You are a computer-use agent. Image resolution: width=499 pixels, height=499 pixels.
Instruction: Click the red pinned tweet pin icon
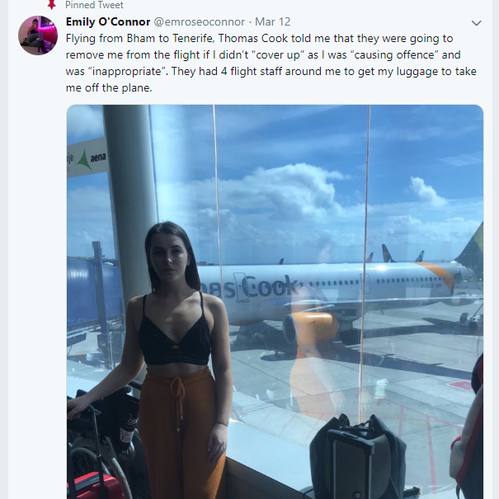point(51,4)
